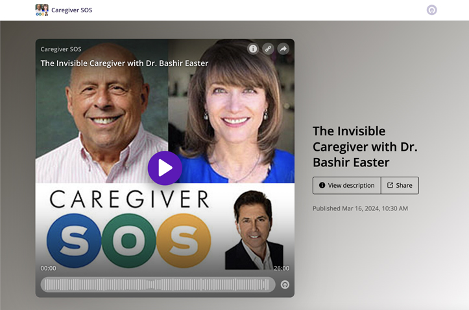Open the Caregiver SOS header link
Viewport: 469px width, 310px height.
pyautogui.click(x=72, y=10)
